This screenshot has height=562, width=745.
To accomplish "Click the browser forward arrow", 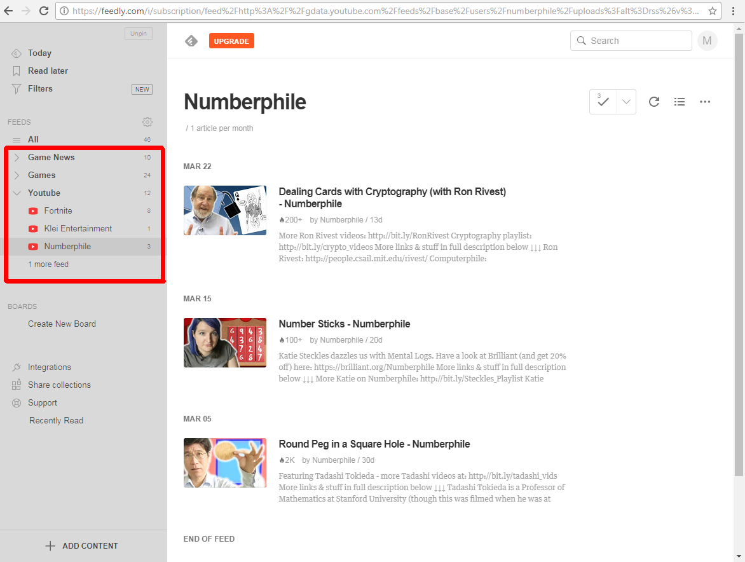I will (x=26, y=10).
